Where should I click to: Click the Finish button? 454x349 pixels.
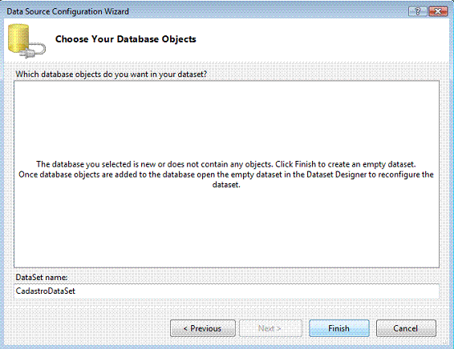pyautogui.click(x=339, y=328)
